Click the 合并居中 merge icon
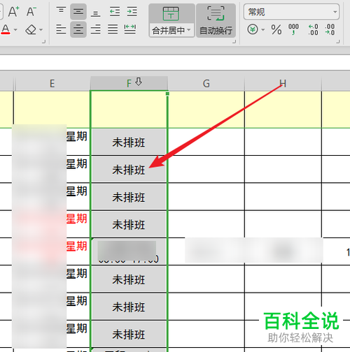 coord(171,13)
